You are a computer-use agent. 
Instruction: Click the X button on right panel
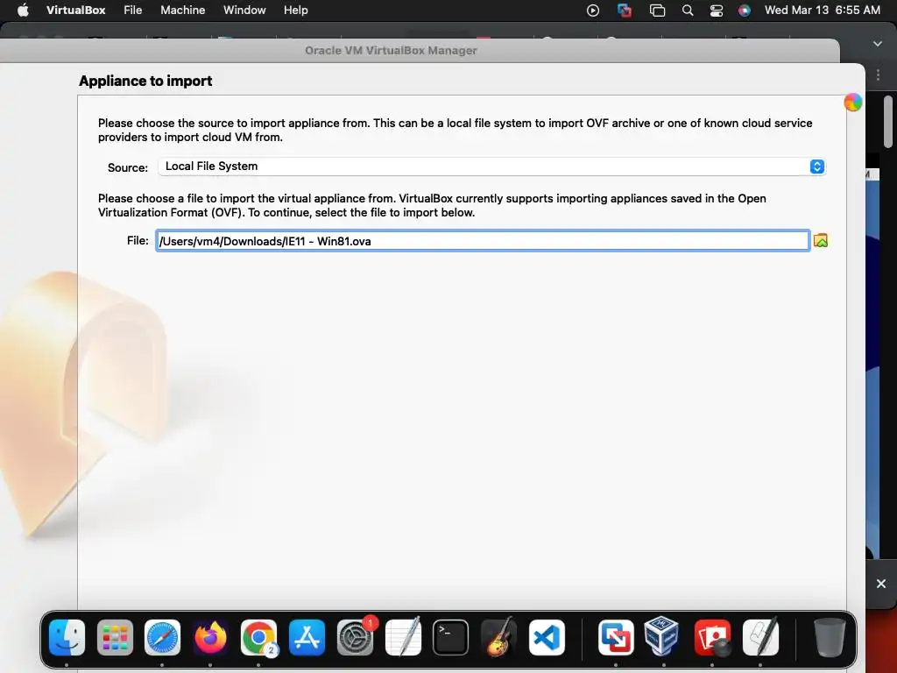click(x=881, y=584)
